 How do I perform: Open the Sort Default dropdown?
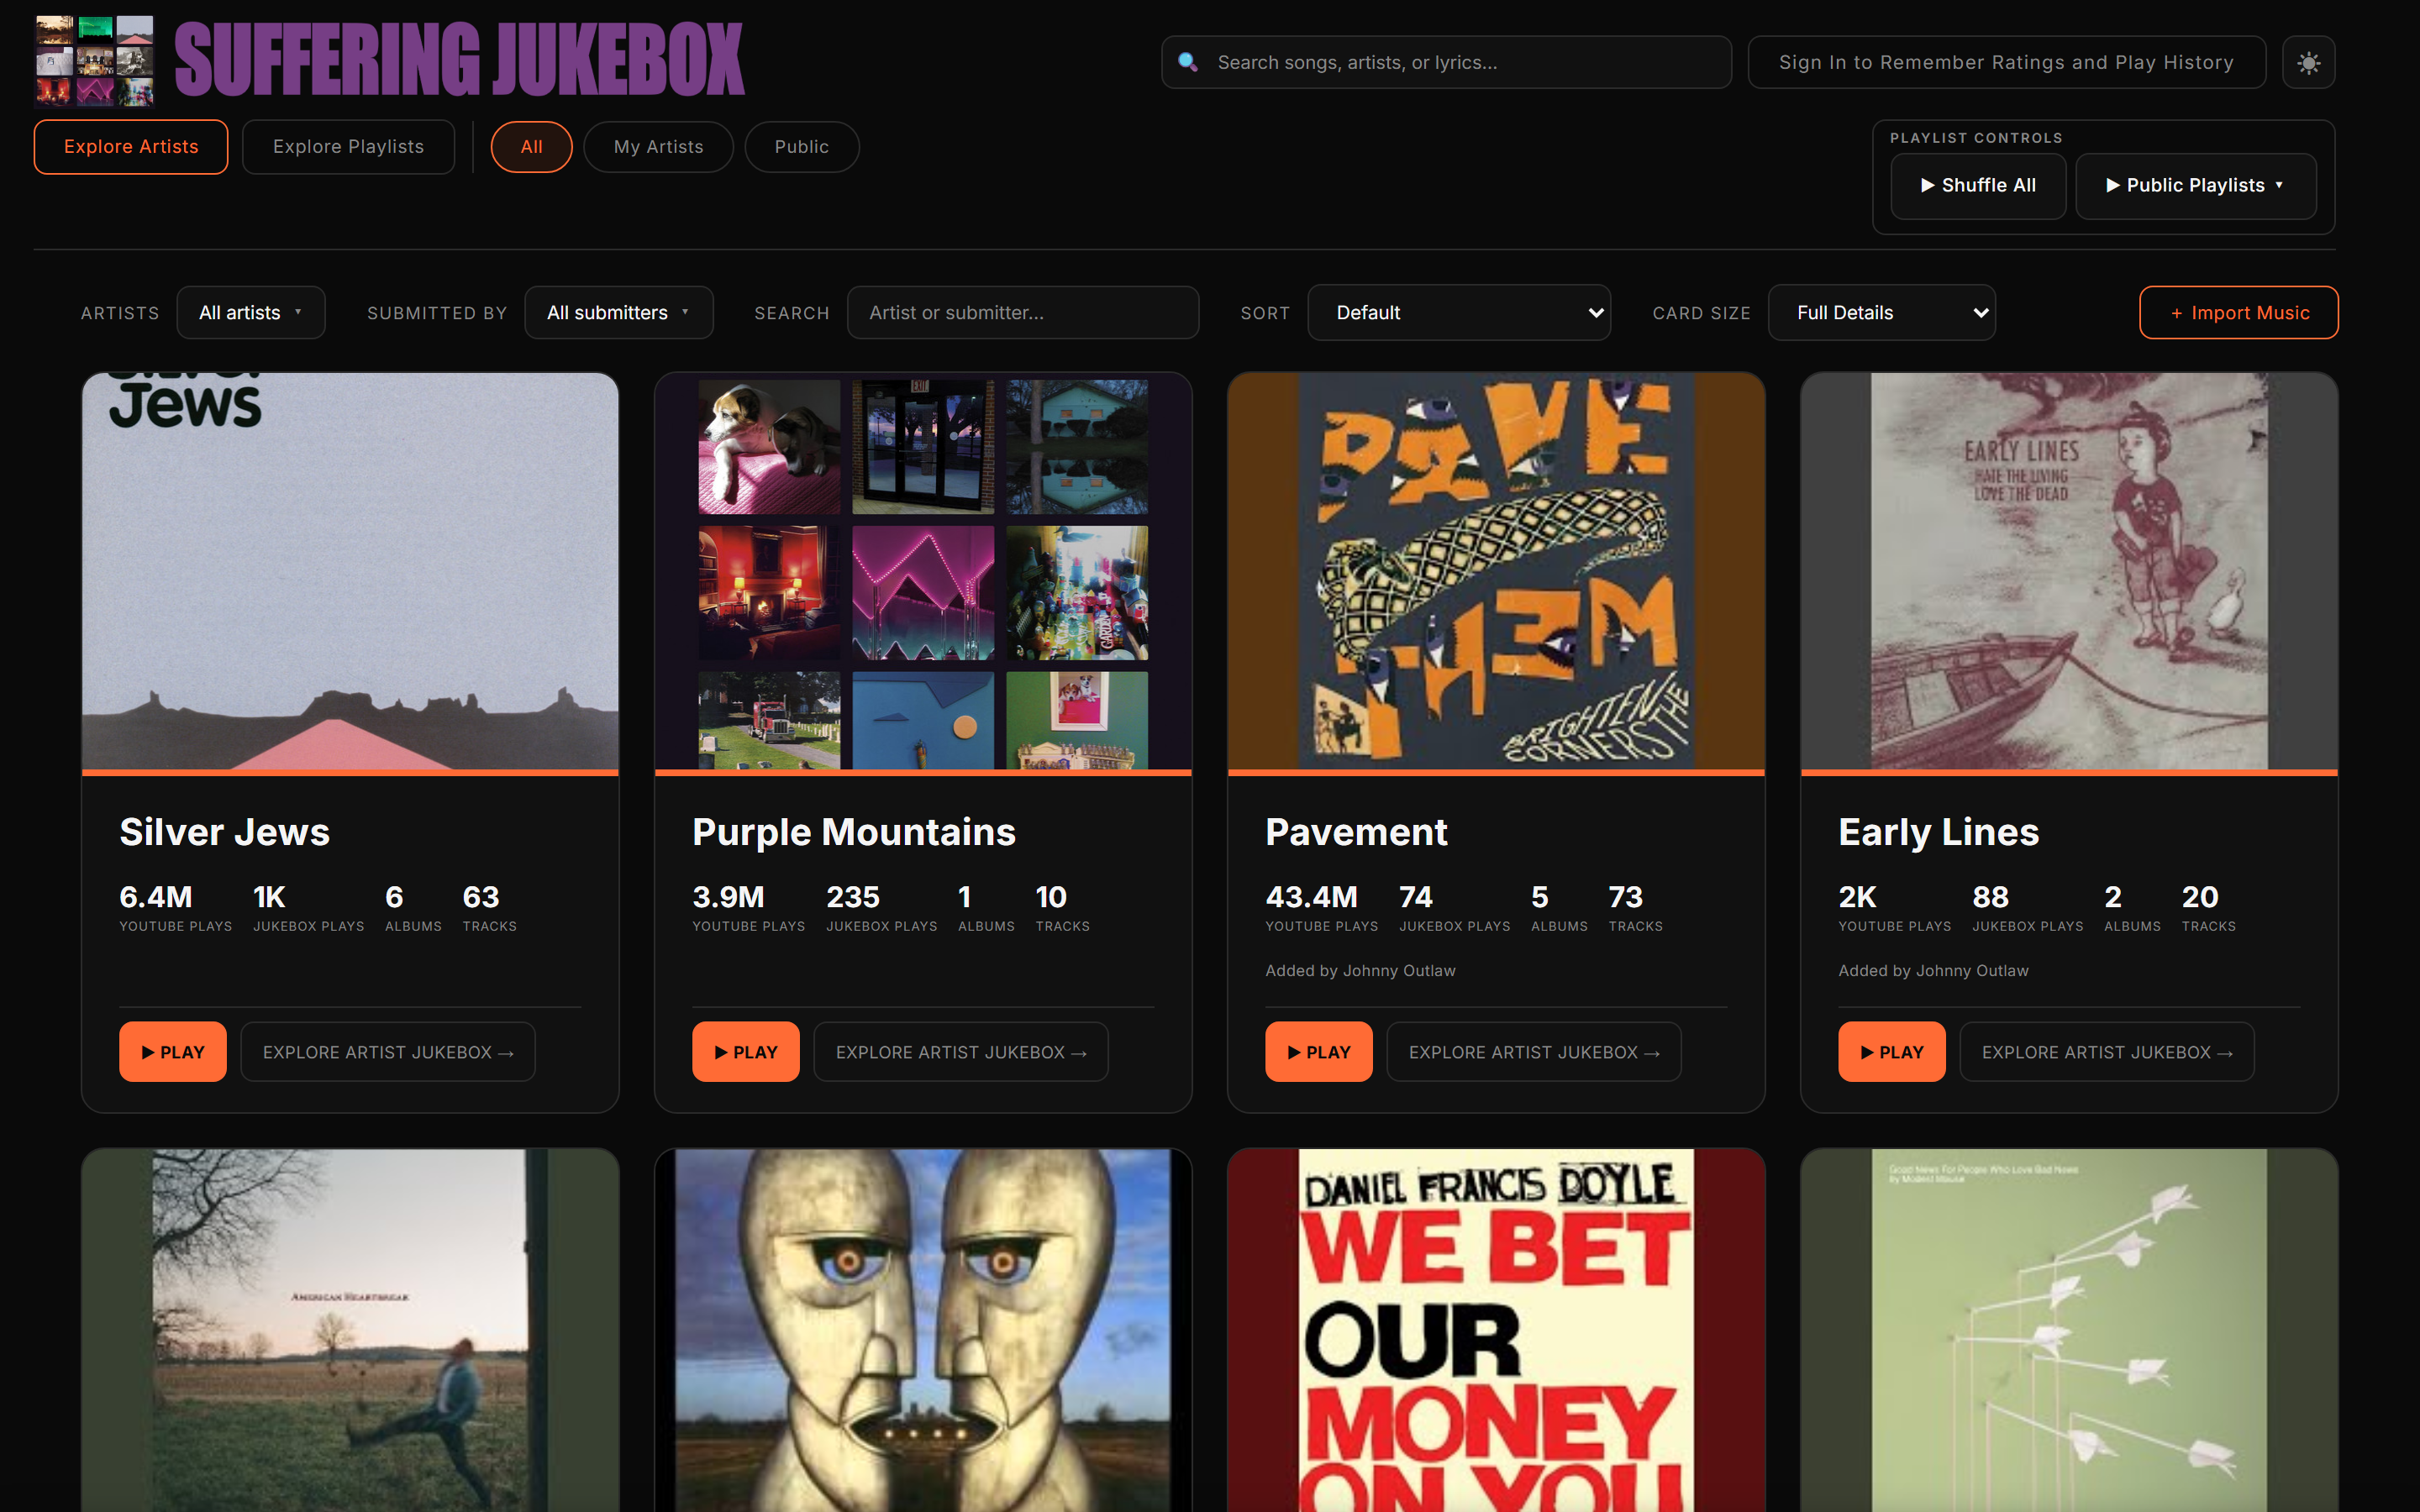click(x=1459, y=313)
